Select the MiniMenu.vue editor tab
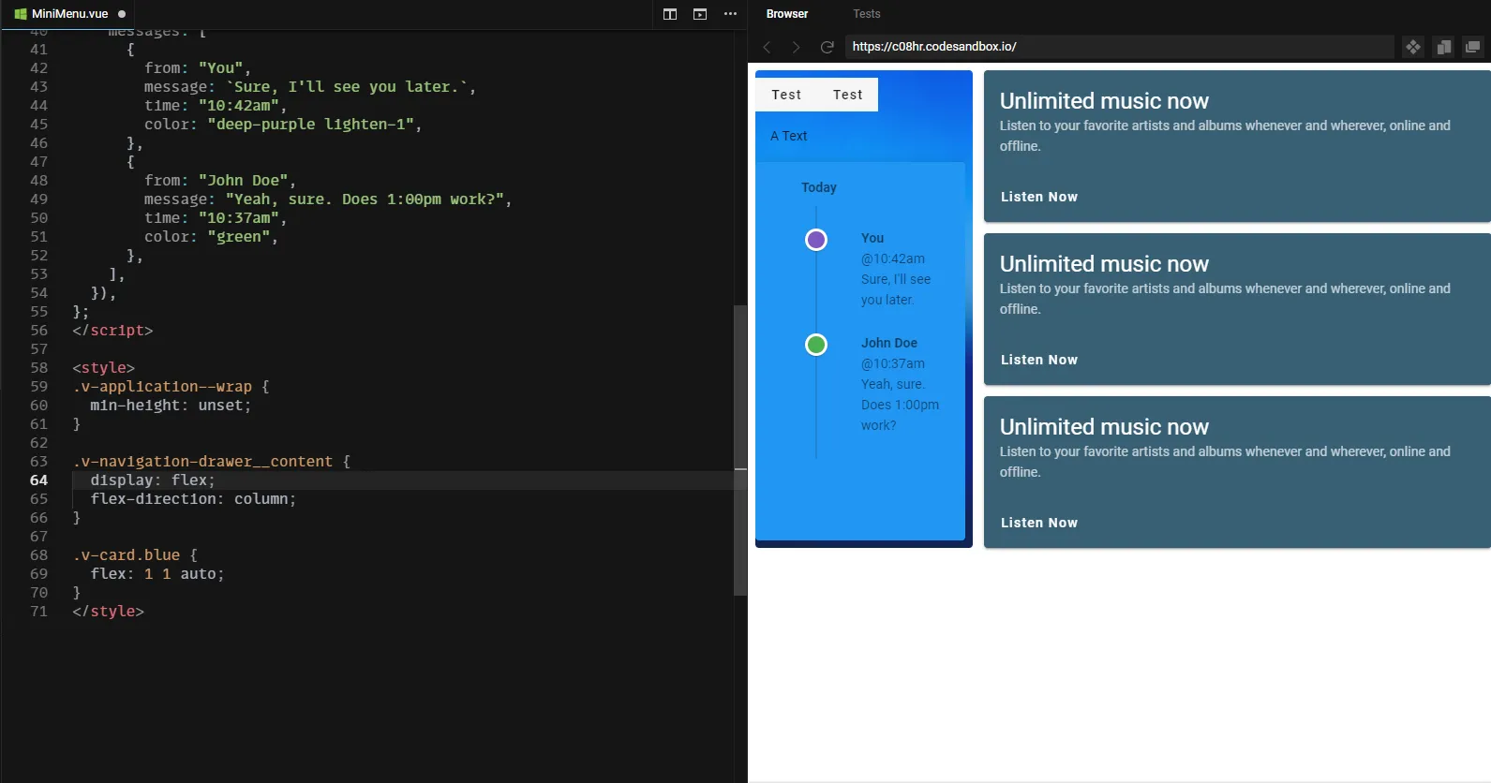The height and width of the screenshot is (783, 1491). (69, 14)
